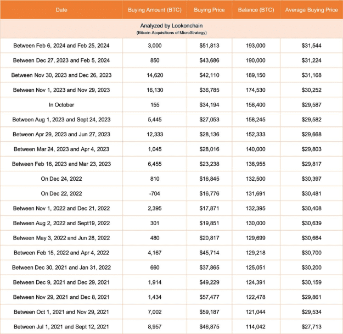Click the $27,713 average buying price
Viewport: 343px width, 334px height.
311,327
